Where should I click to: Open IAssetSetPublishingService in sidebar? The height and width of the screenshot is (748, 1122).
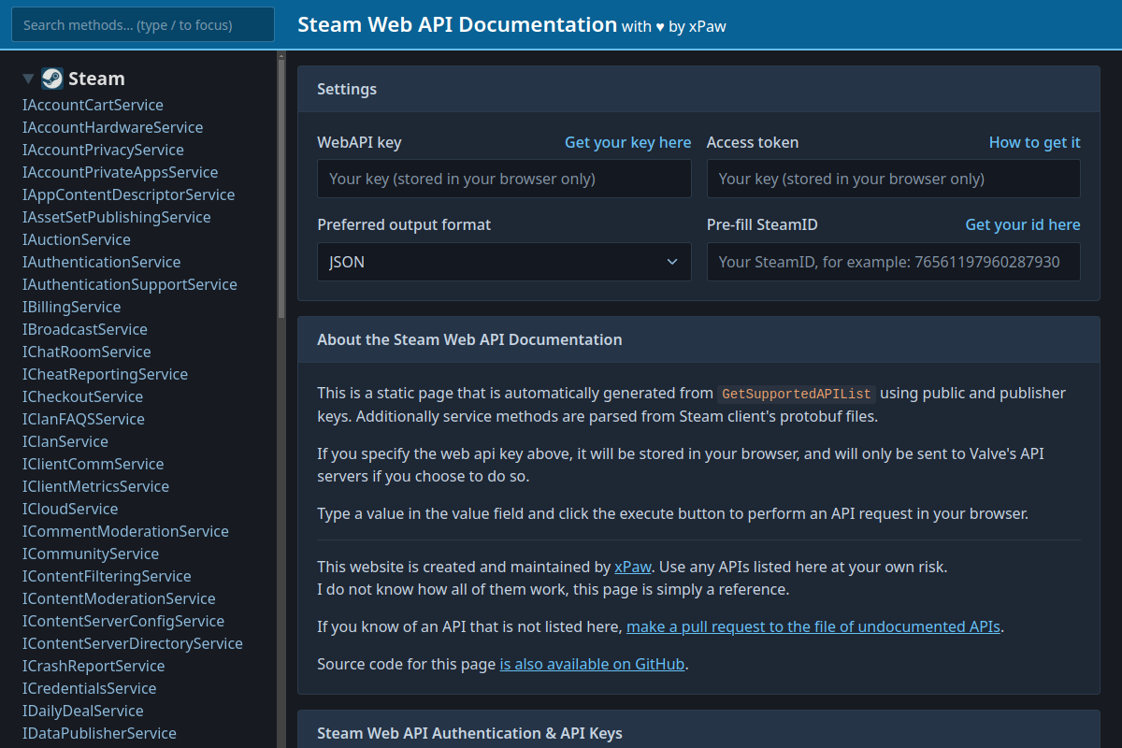[116, 217]
